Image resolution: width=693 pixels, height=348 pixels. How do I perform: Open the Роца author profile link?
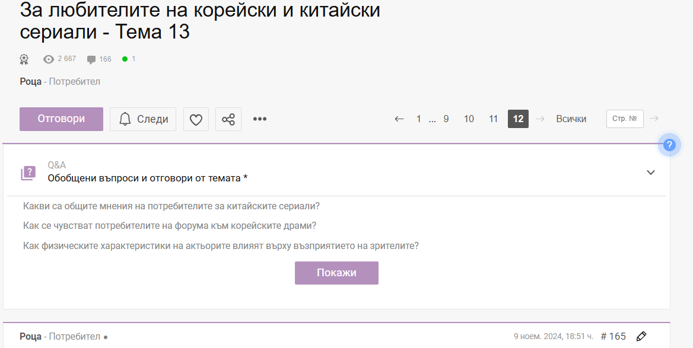point(30,81)
